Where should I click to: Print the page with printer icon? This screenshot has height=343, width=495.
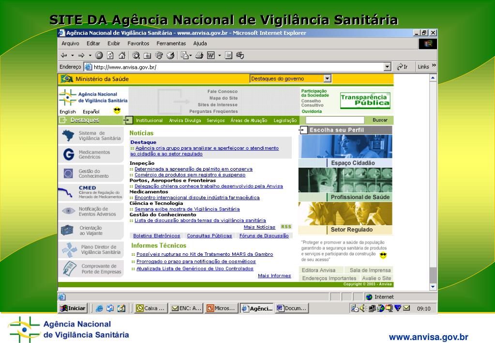pyautogui.click(x=199, y=56)
